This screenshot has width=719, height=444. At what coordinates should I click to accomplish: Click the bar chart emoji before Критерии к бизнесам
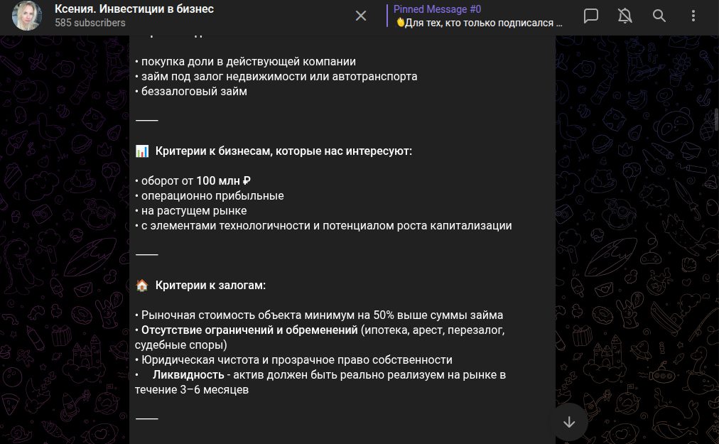(x=142, y=151)
